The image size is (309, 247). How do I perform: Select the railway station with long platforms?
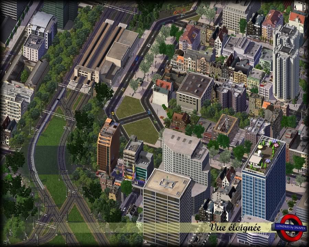click(x=102, y=56)
